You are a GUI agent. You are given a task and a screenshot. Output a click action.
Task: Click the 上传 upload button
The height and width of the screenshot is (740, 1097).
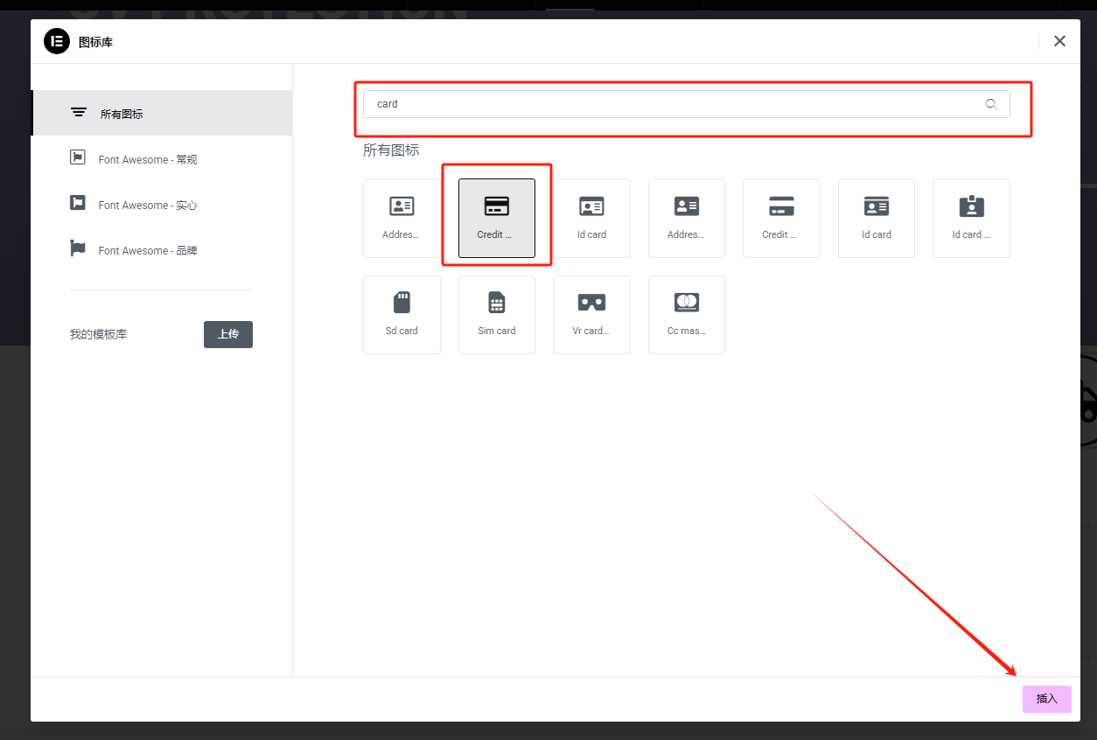point(228,334)
